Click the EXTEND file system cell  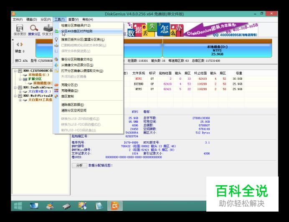click(139, 84)
